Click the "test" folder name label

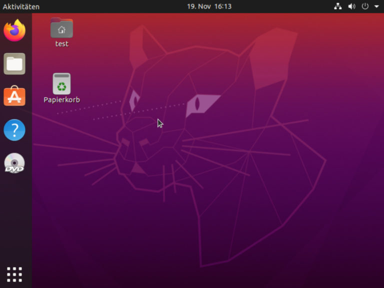click(x=61, y=44)
